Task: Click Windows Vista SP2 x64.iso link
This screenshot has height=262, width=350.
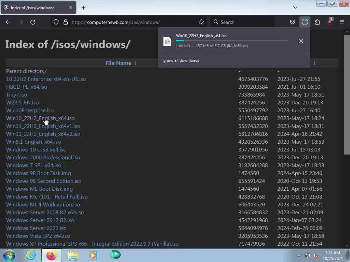Action: pyautogui.click(x=38, y=236)
